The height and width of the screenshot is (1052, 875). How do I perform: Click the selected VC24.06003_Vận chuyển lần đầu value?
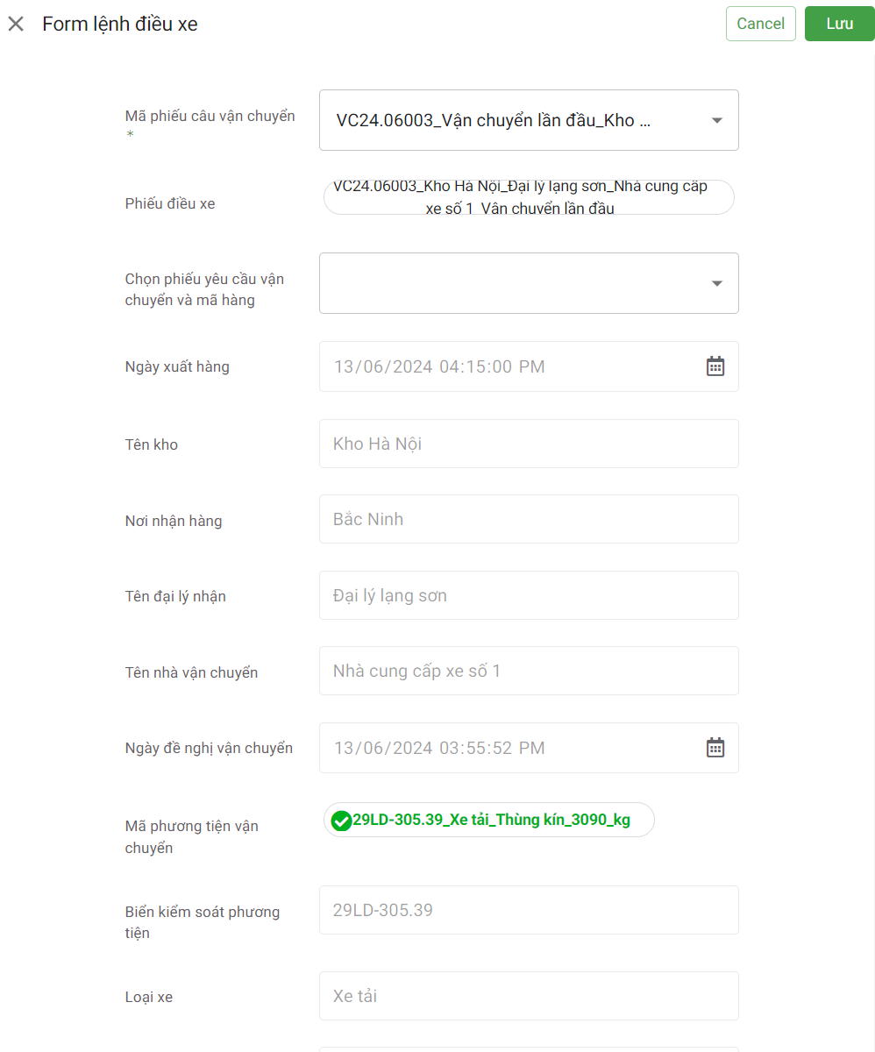point(494,120)
